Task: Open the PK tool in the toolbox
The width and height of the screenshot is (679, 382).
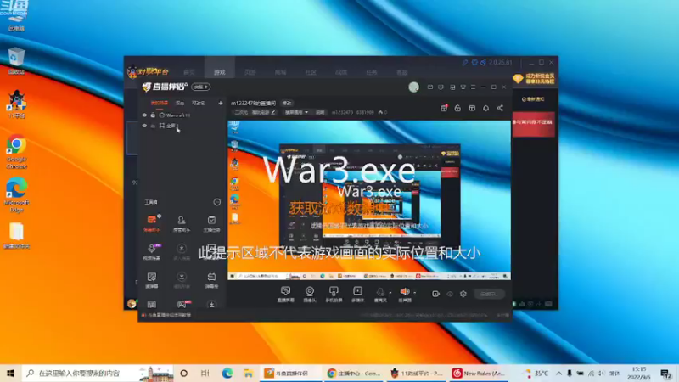Action: [x=182, y=304]
